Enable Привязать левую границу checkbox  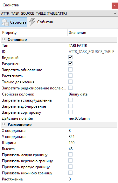click(x=70, y=155)
